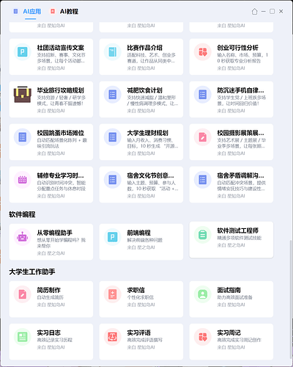The image size is (293, 367).
Task: Open the 实习周记 card
Action: pos(231,341)
